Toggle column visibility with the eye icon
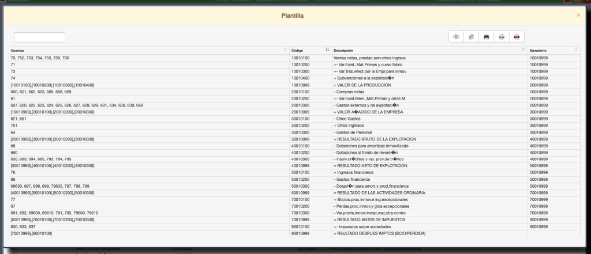 [x=456, y=37]
